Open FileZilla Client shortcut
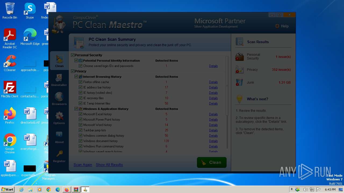The width and height of the screenshot is (344, 193). tap(10, 90)
